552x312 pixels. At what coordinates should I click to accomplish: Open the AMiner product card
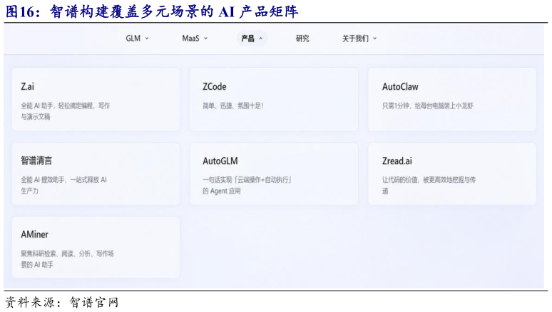pos(96,247)
